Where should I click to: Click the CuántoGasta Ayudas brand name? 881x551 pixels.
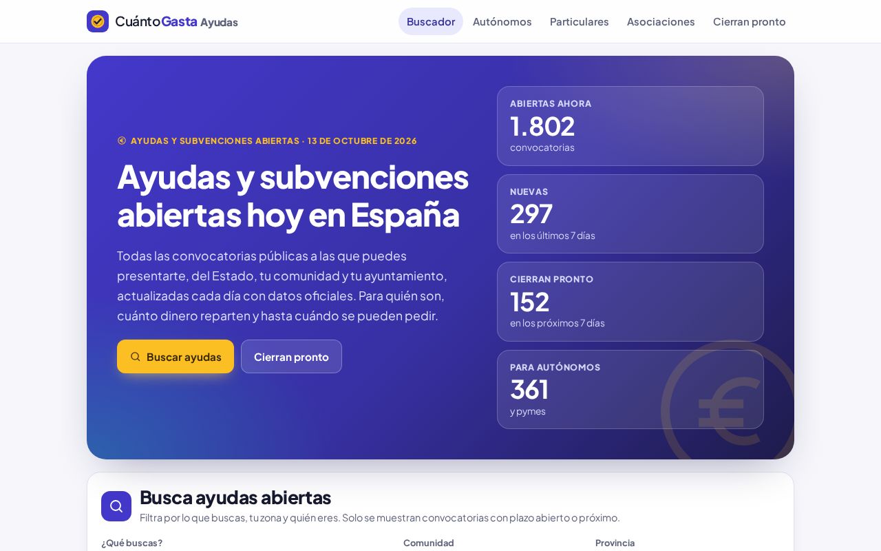[176, 21]
